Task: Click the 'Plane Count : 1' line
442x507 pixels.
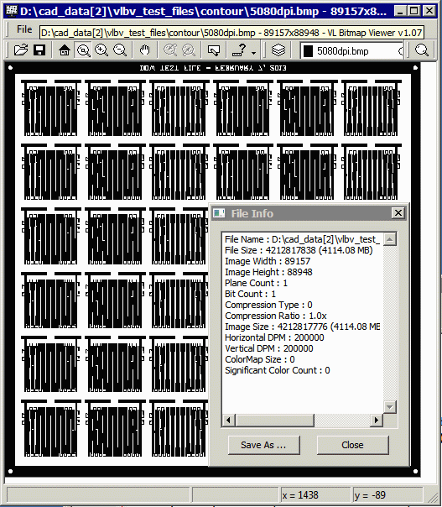Action: (x=256, y=283)
